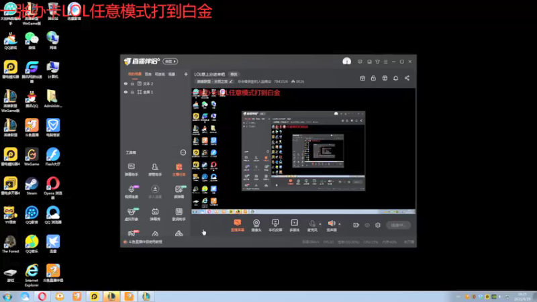The height and width of the screenshot is (302, 537).
Task: Click the Windows Start button
Action: click(x=7, y=297)
